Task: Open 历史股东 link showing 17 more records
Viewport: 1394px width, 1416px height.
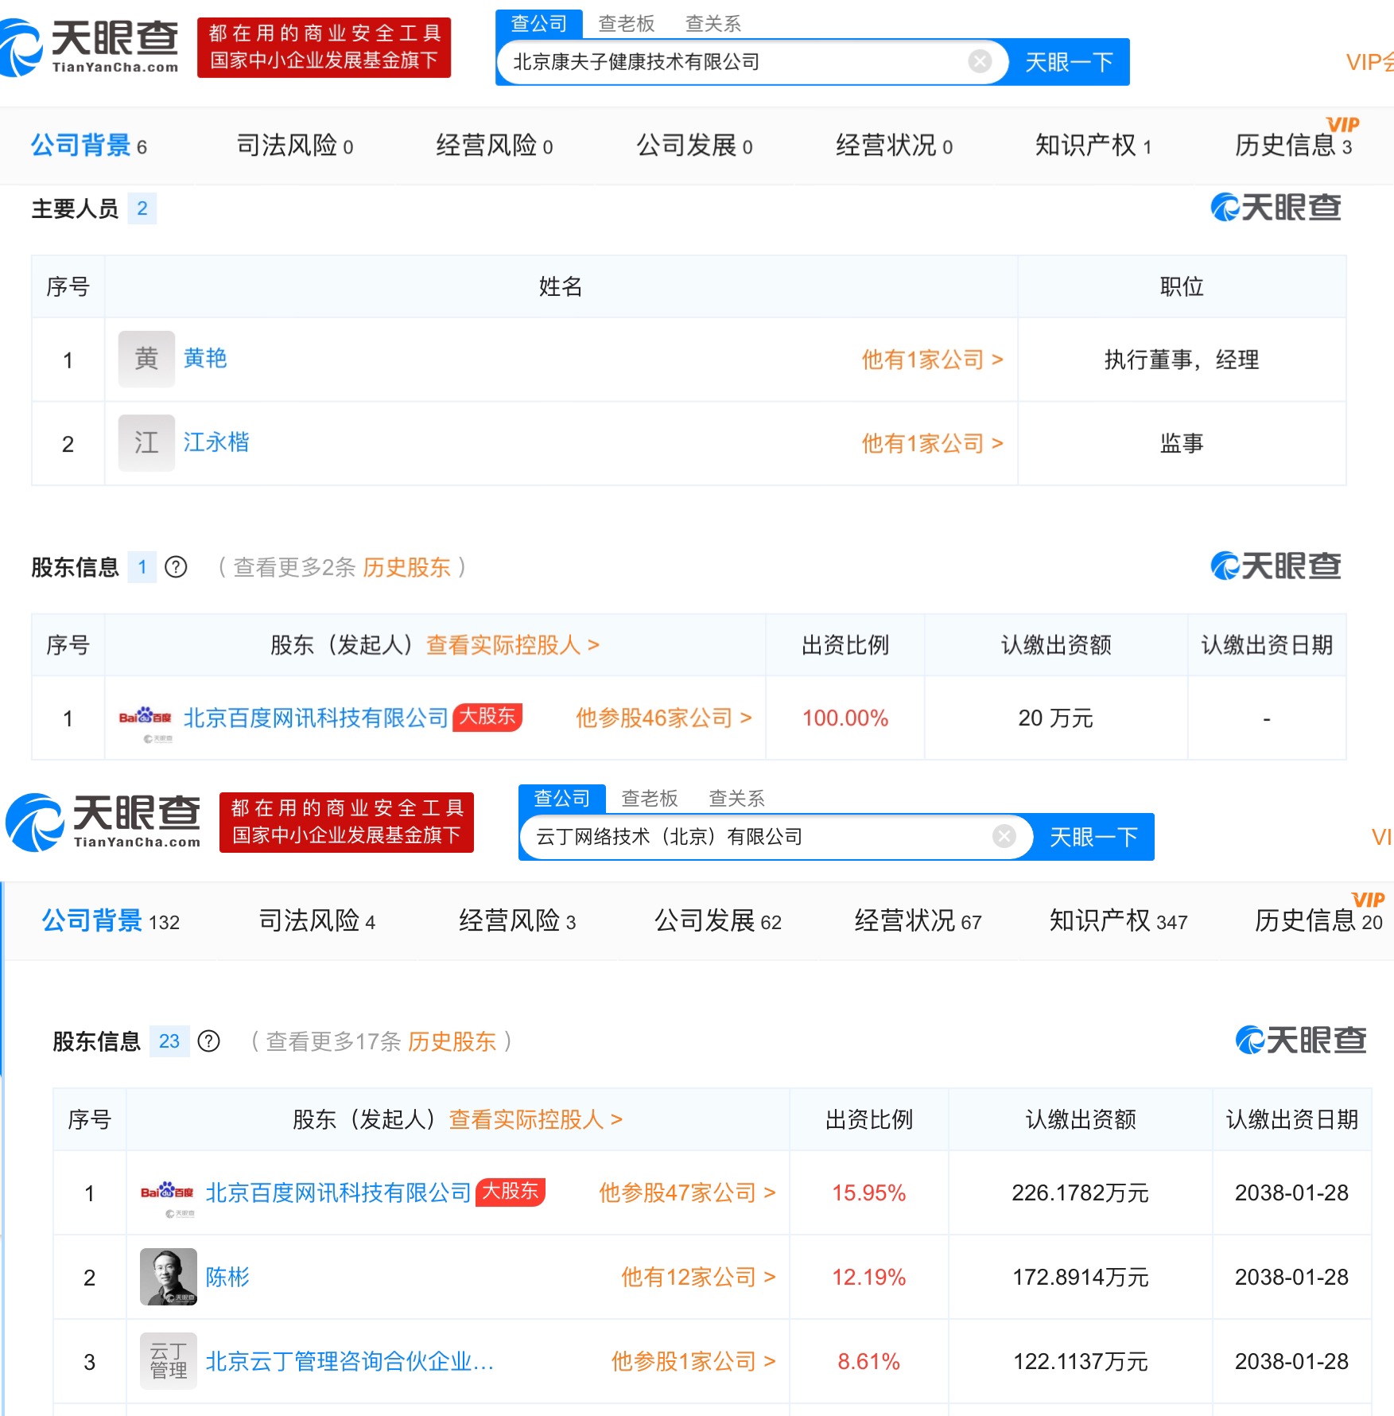Action: click(452, 1041)
